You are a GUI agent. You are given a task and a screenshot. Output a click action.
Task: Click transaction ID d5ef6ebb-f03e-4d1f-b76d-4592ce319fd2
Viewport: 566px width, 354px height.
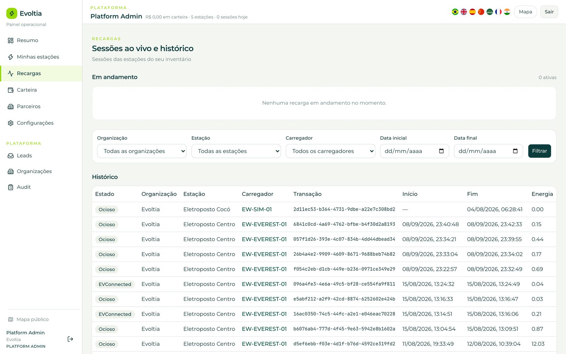click(x=344, y=344)
